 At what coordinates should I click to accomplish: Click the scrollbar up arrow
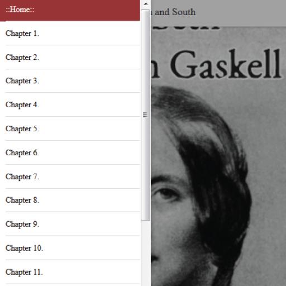[x=146, y=4]
